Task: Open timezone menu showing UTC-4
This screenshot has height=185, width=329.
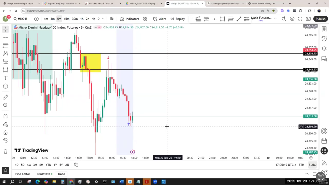Action: tap(286, 165)
